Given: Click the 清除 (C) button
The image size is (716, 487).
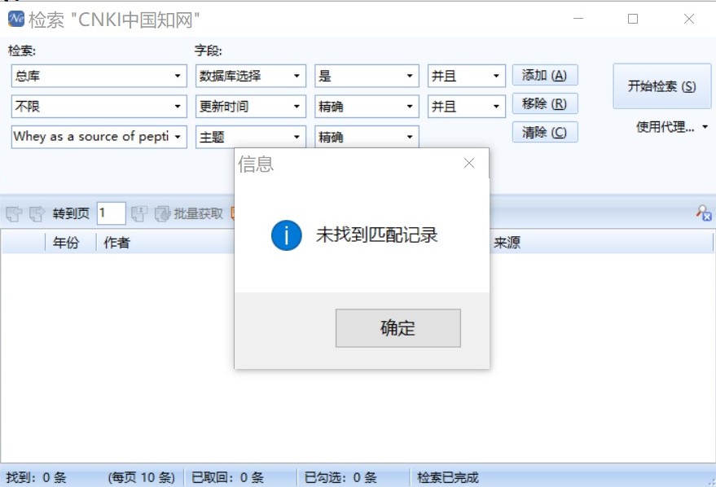Looking at the screenshot, I should [x=545, y=132].
